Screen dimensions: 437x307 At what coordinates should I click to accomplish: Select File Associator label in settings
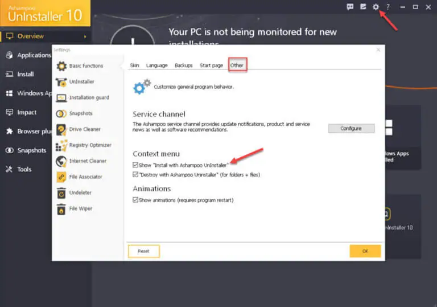[x=85, y=177]
